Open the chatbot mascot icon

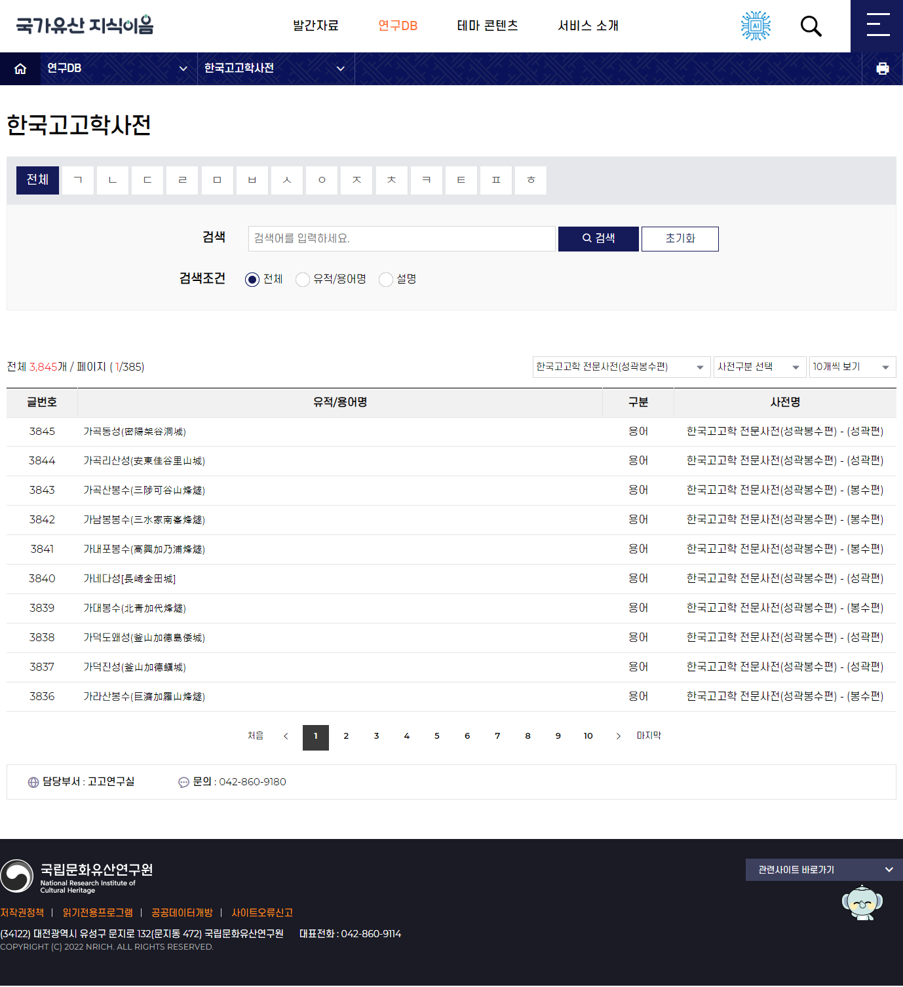pos(862,903)
